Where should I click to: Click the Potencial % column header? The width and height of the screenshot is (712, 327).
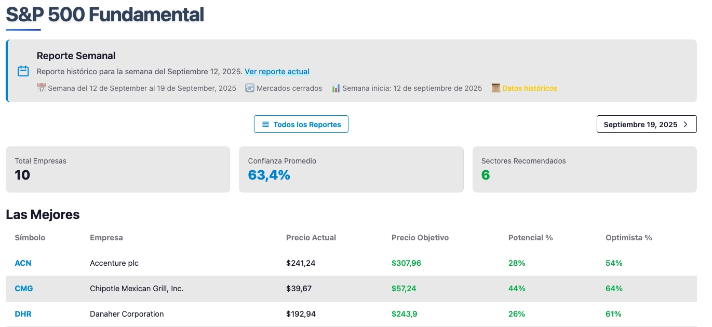530,238
